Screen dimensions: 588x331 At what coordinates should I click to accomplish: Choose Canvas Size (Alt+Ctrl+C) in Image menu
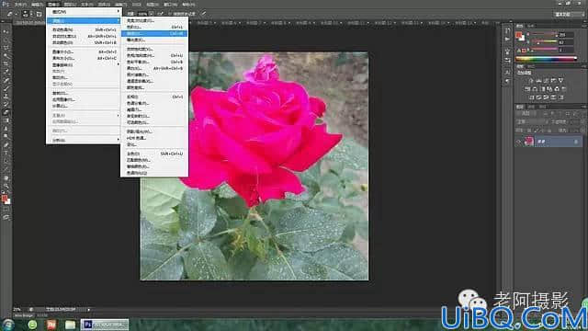84,58
